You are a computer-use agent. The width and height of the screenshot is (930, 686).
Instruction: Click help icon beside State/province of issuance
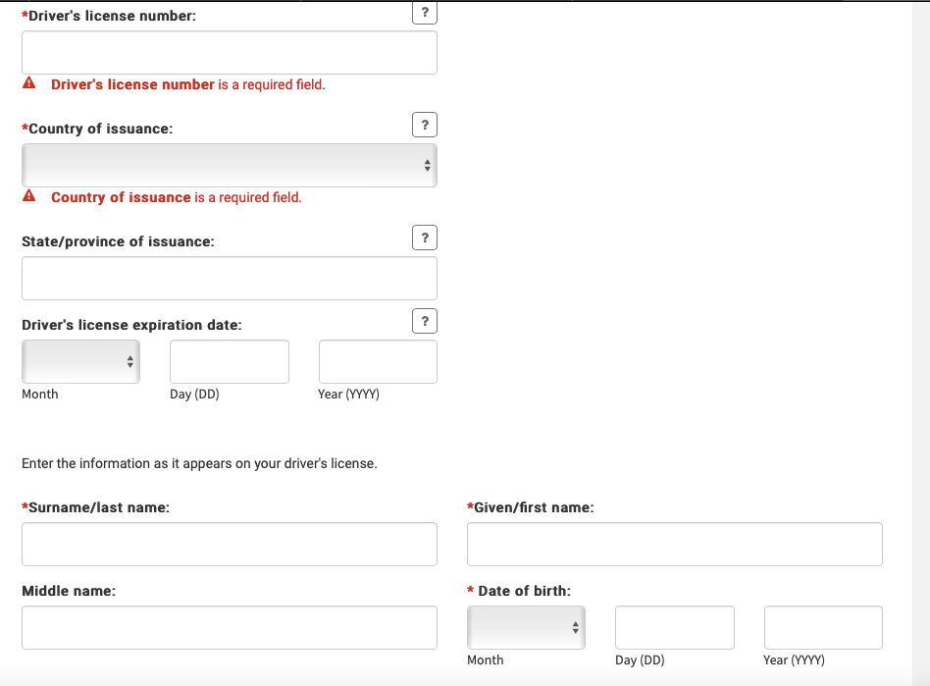[x=424, y=237]
